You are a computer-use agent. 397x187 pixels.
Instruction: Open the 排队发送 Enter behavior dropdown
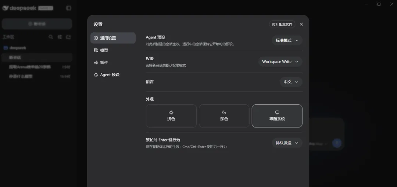(287, 143)
